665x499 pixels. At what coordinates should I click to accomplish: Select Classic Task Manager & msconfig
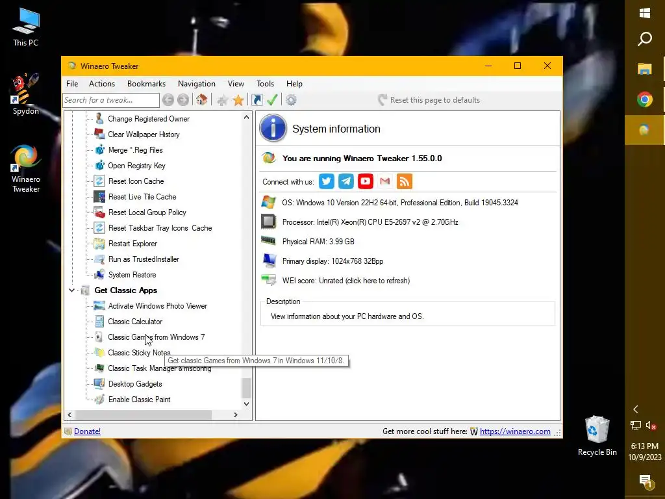coord(160,368)
